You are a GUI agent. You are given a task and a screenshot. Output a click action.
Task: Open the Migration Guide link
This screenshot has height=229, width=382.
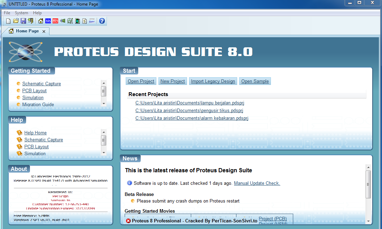(38, 104)
